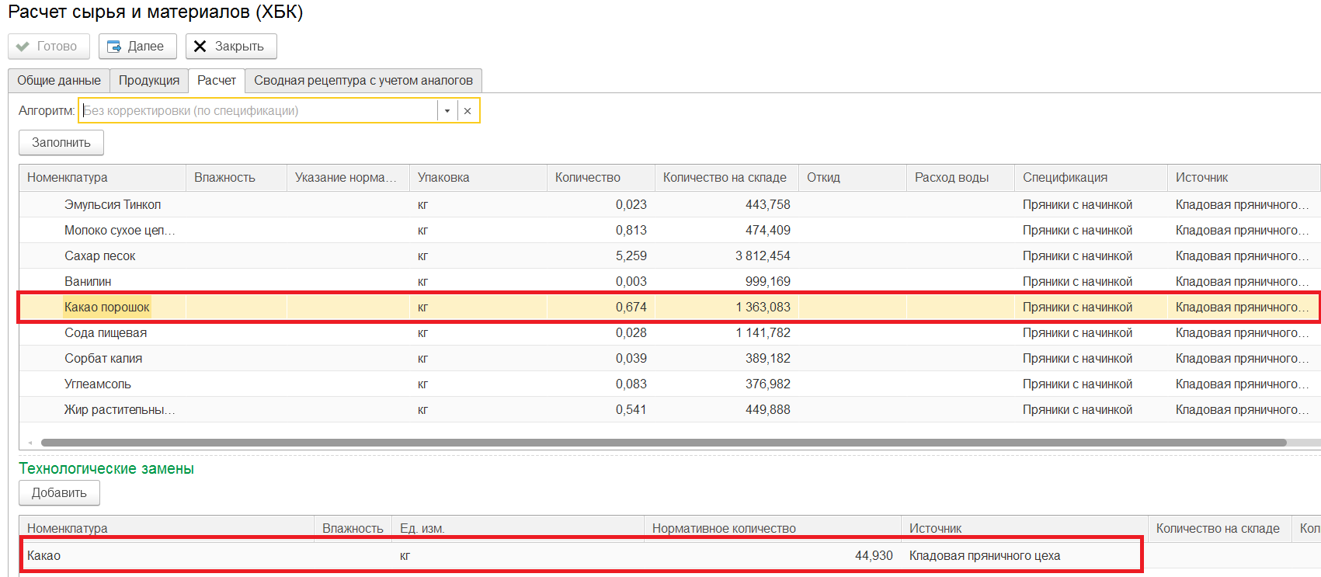Click the Нормативное количество column header
Image resolution: width=1321 pixels, height=577 pixels.
[x=772, y=528]
